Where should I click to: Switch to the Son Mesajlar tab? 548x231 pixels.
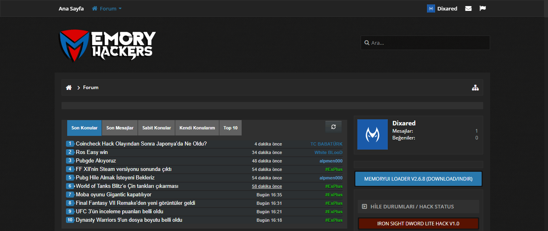[x=120, y=128]
